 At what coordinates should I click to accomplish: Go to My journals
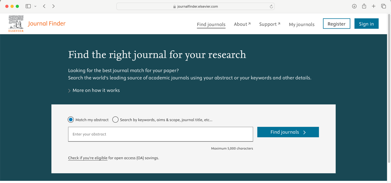[302, 24]
